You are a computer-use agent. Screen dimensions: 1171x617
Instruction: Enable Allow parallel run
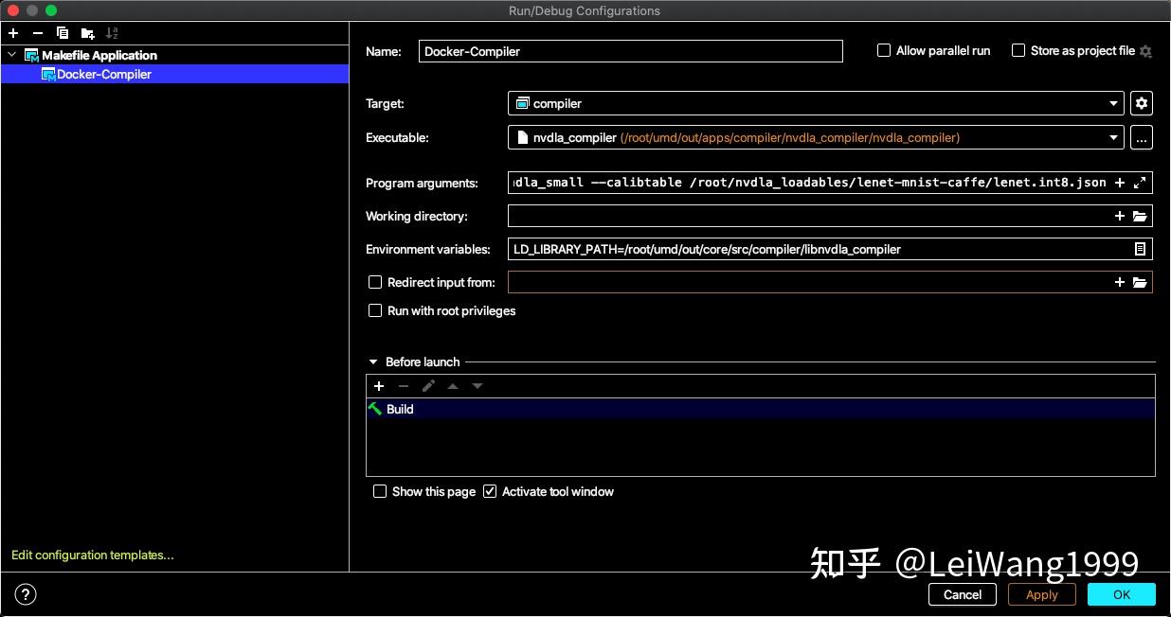pyautogui.click(x=883, y=50)
